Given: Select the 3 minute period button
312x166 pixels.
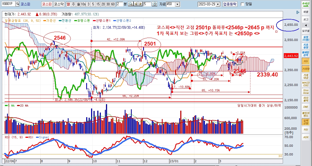Looking at the screenshot, I should tap(89, 4).
